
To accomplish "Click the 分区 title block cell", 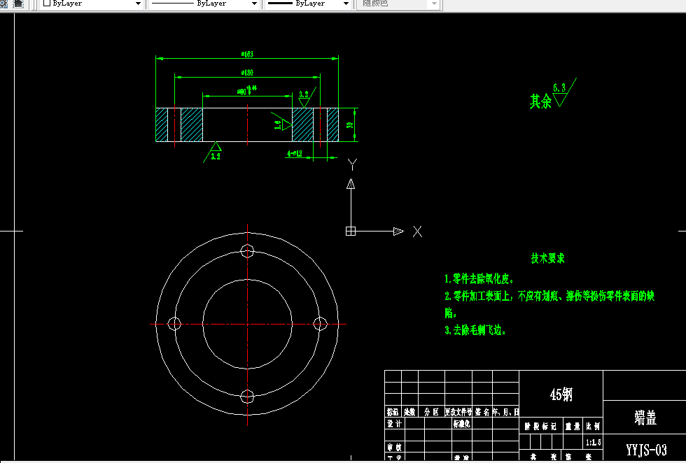I will [x=431, y=412].
